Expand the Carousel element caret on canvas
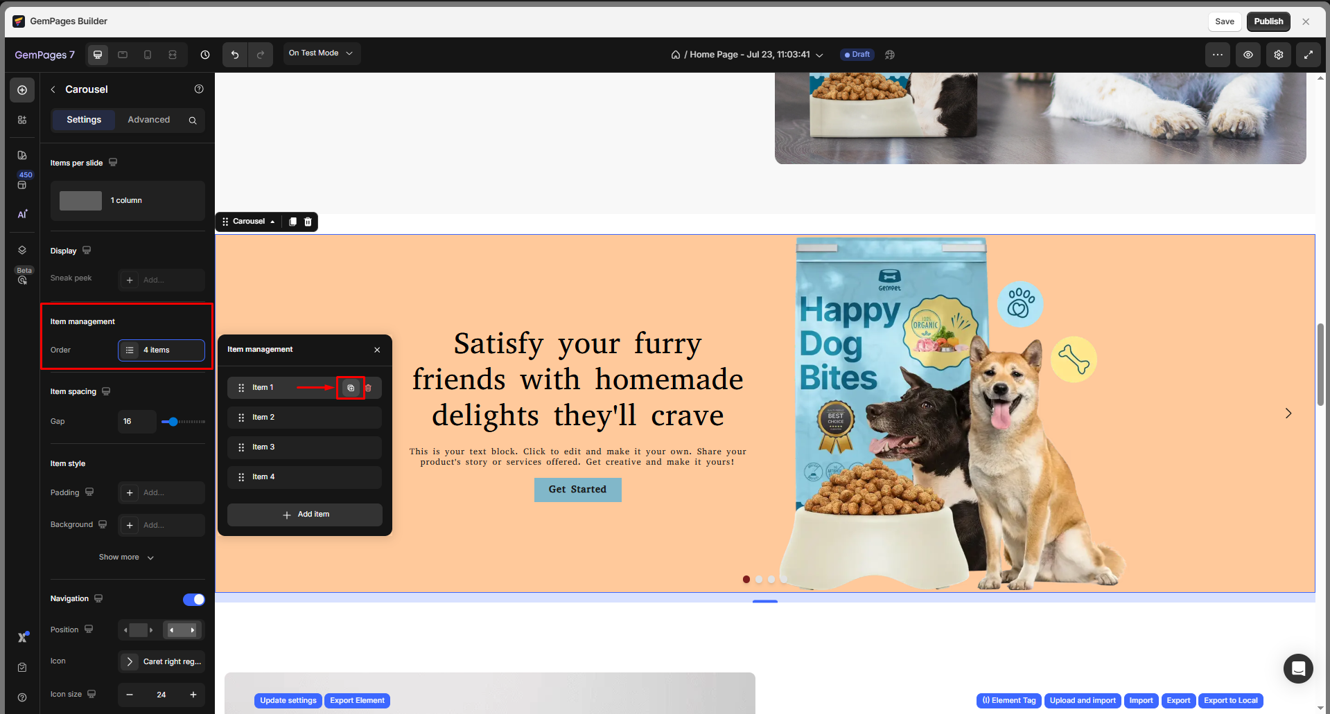Screen dimensions: 1330x714 272,222
